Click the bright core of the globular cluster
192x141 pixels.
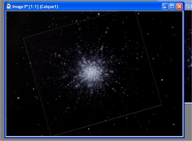92,72
